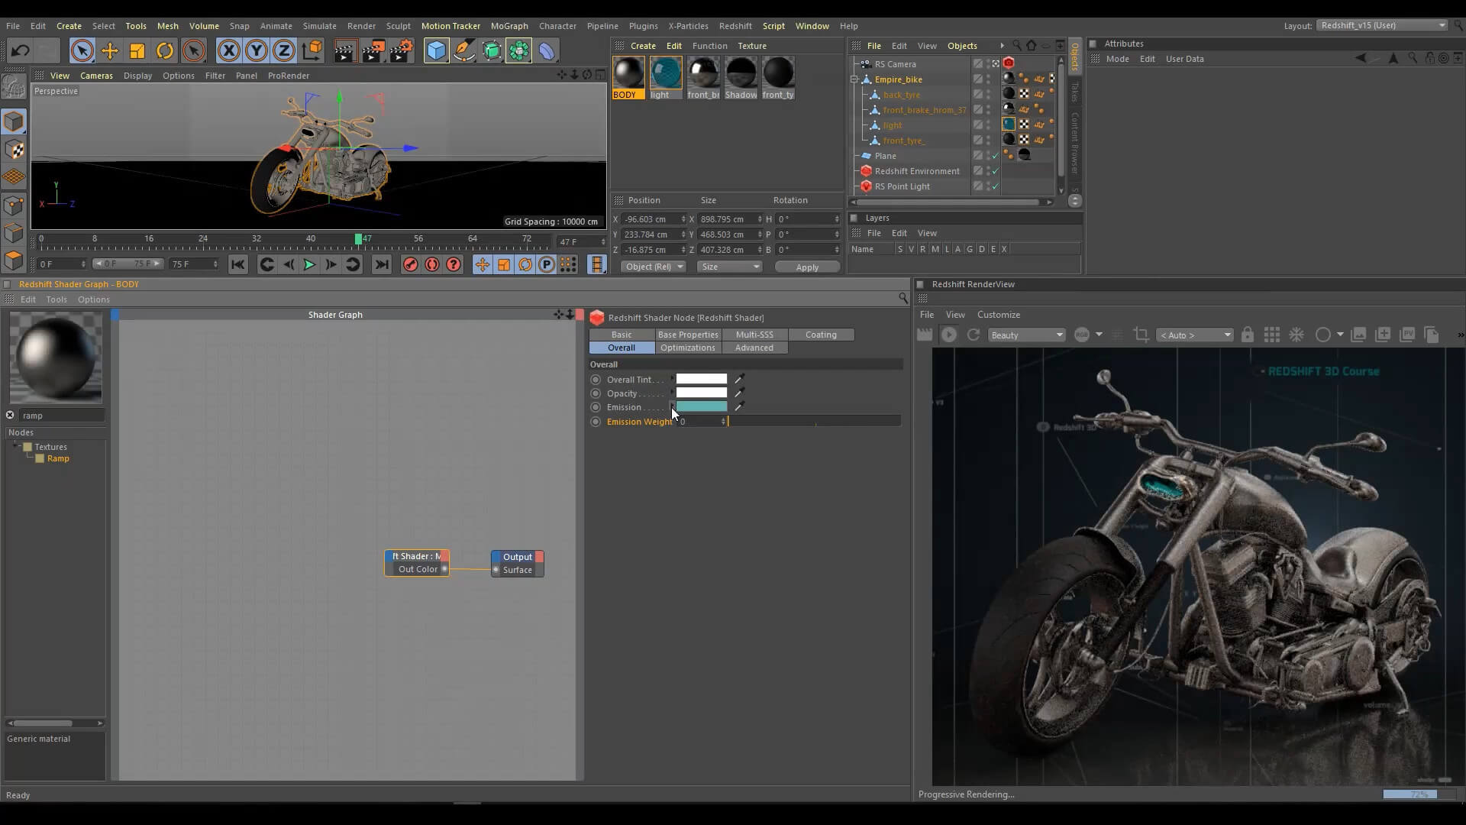Collapse the Empire_bike object hierarchy
The image size is (1466, 825).
tap(855, 79)
